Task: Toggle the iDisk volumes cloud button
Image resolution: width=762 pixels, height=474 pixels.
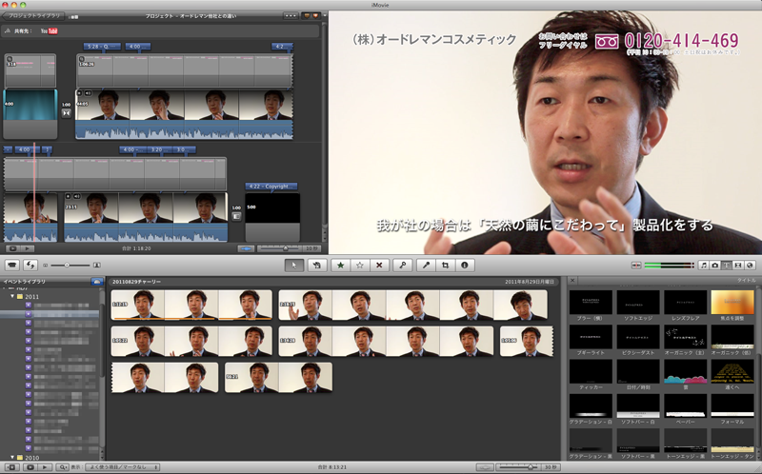Action: (x=97, y=281)
